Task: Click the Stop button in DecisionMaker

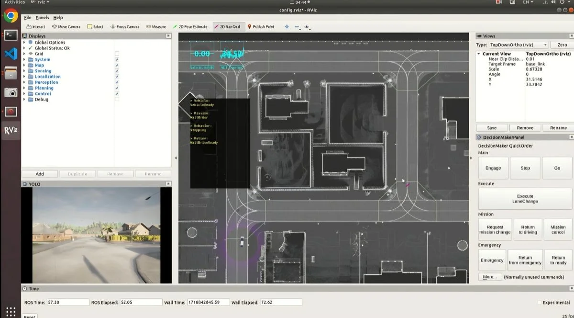Action: (525, 168)
